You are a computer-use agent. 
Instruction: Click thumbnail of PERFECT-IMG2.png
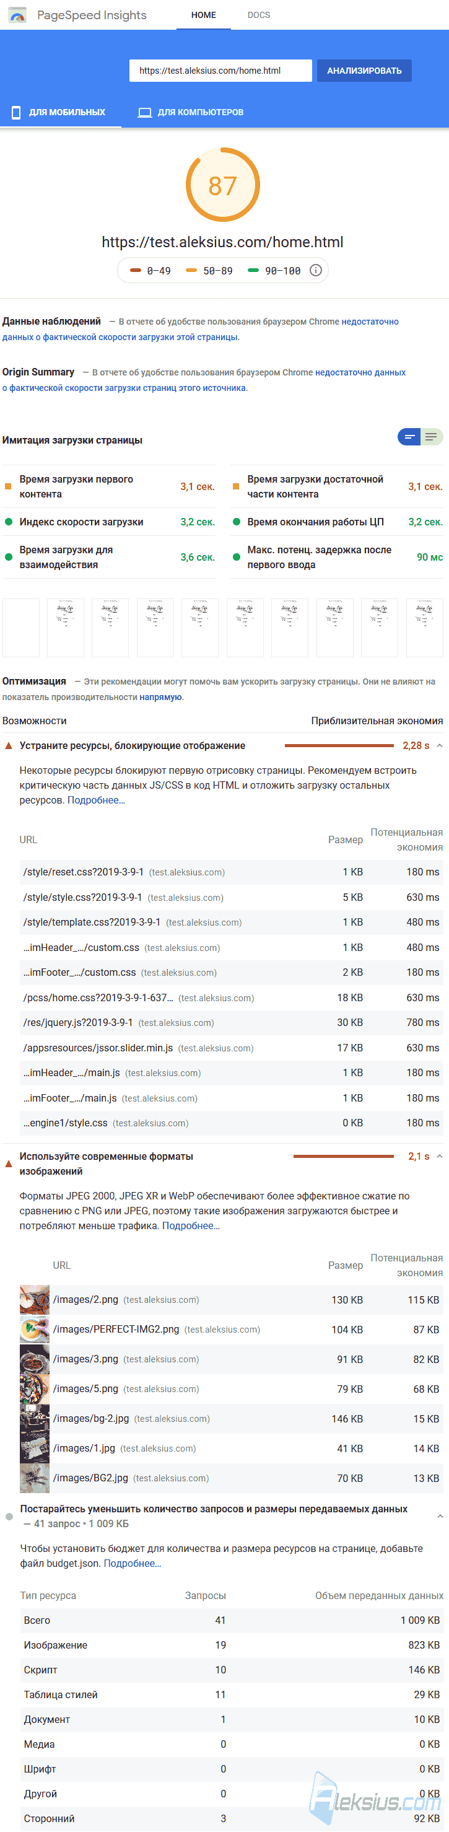35,1329
